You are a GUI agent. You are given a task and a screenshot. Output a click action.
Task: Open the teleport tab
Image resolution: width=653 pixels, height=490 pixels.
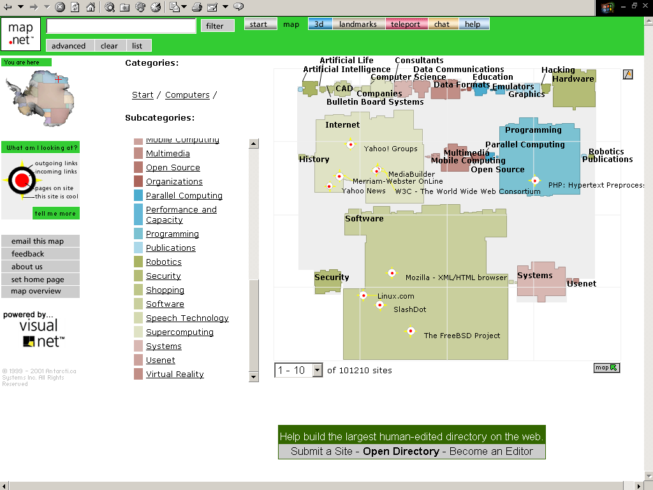[x=406, y=24]
